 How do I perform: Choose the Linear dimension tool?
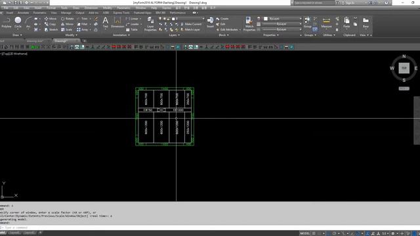tap(133, 19)
